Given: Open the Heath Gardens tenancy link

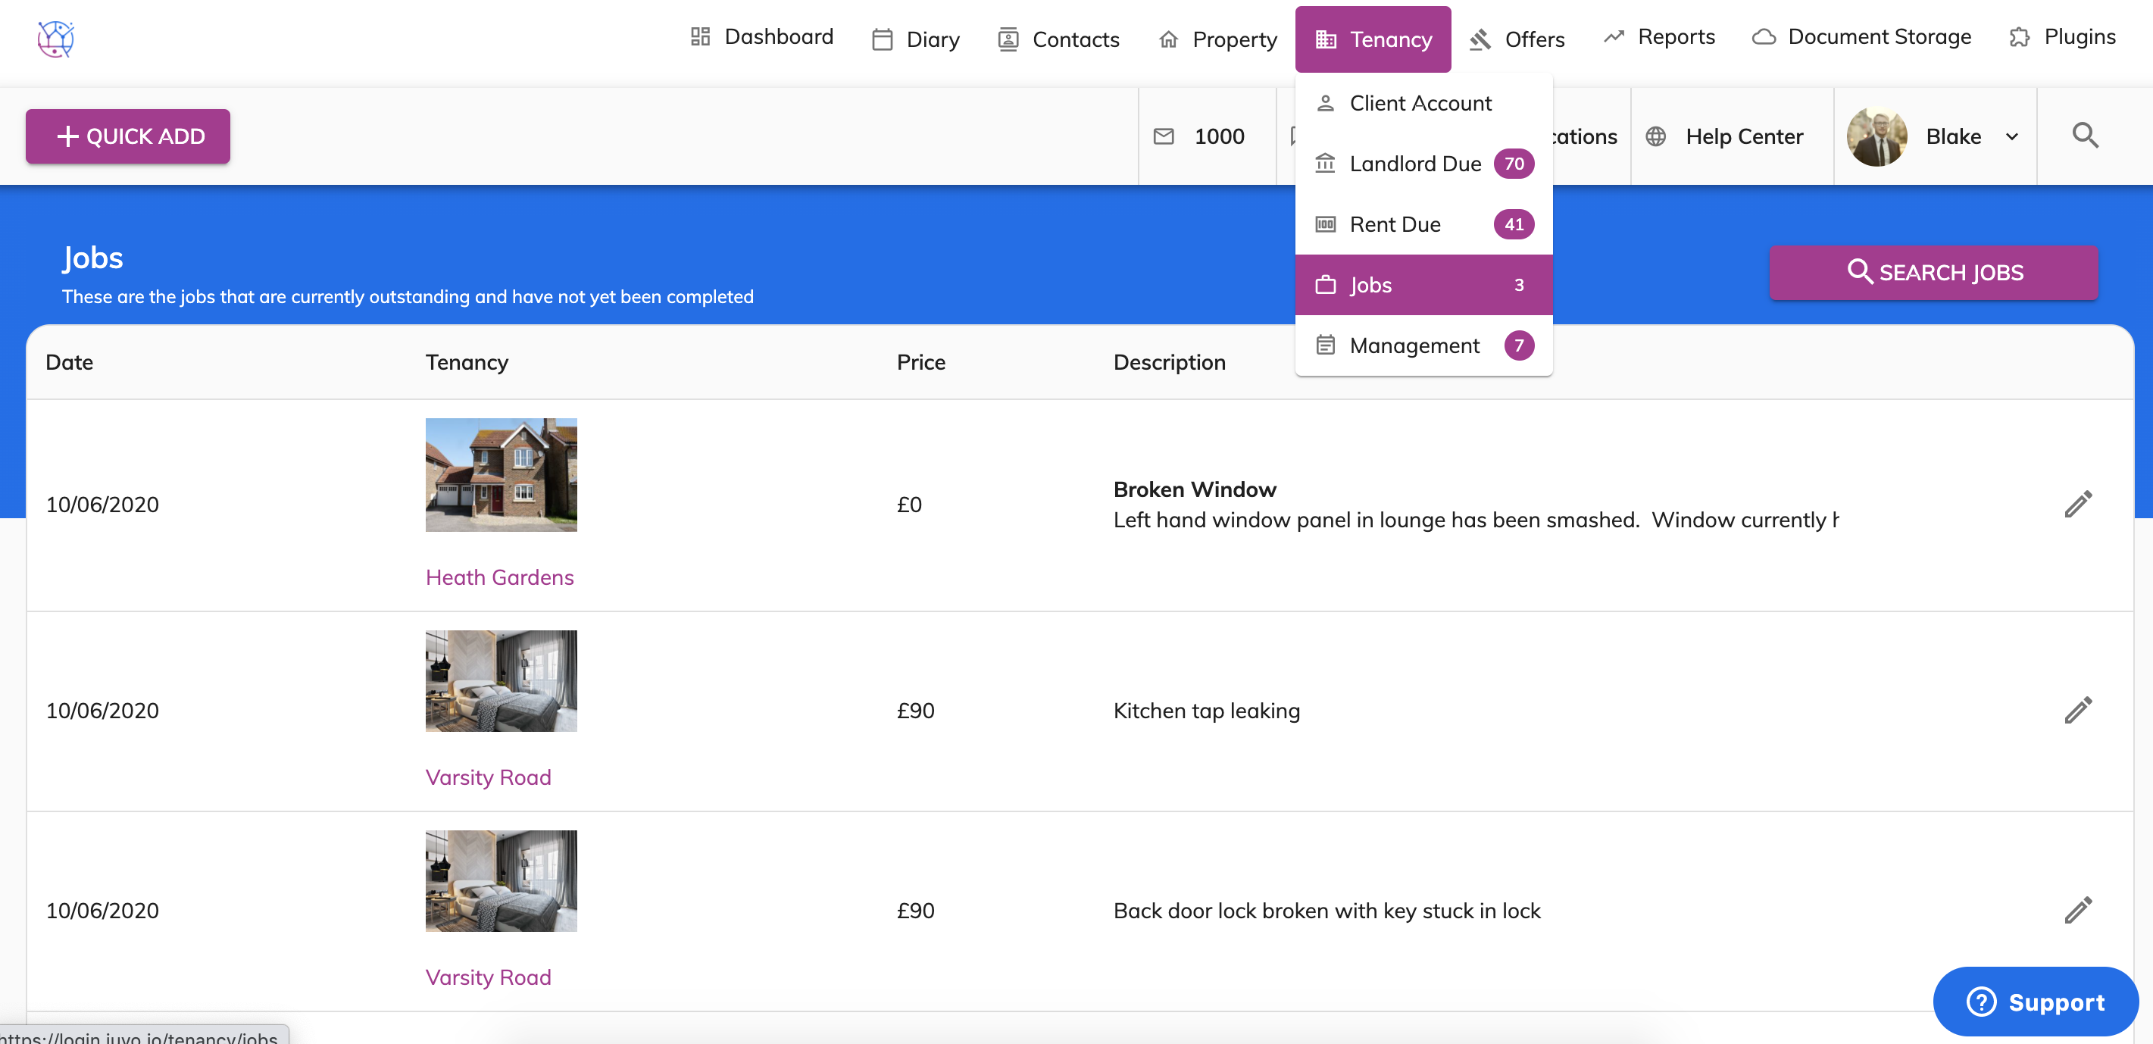Looking at the screenshot, I should [x=499, y=577].
